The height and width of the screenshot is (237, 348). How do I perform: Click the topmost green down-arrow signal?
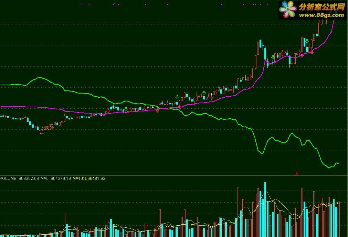307,41
